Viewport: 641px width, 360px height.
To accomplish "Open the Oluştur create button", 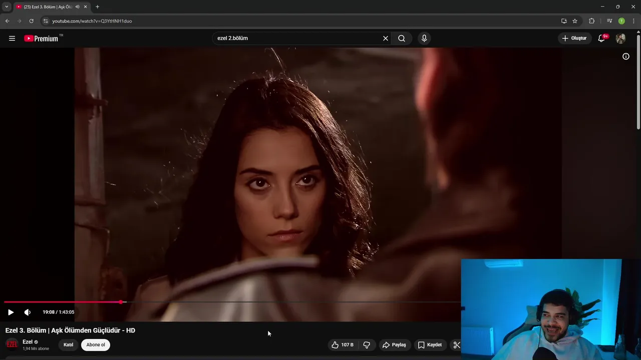I will point(575,38).
